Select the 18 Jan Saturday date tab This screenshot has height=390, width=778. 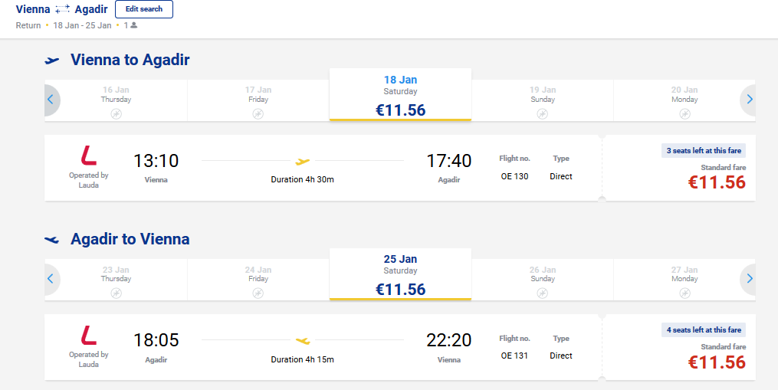coord(400,95)
